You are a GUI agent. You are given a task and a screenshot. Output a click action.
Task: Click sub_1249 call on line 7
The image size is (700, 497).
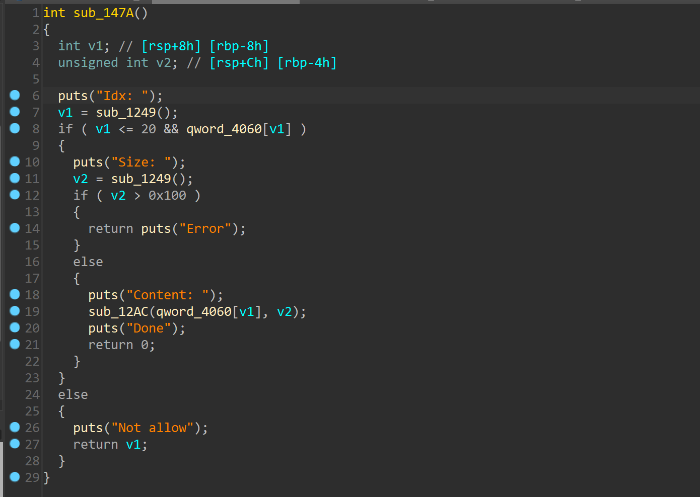click(126, 113)
